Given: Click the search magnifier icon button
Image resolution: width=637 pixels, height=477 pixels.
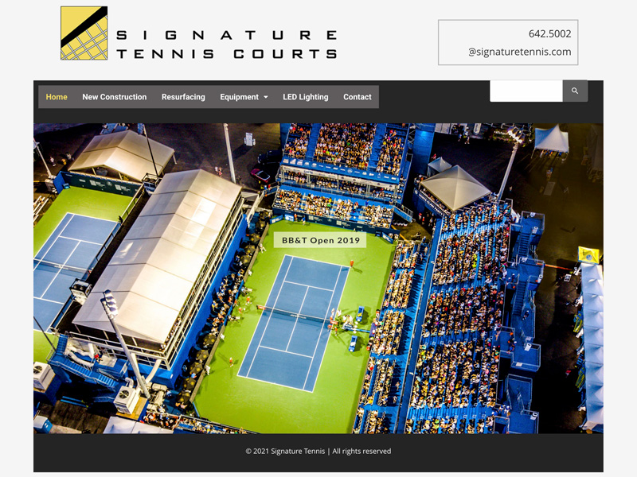Looking at the screenshot, I should 575,91.
